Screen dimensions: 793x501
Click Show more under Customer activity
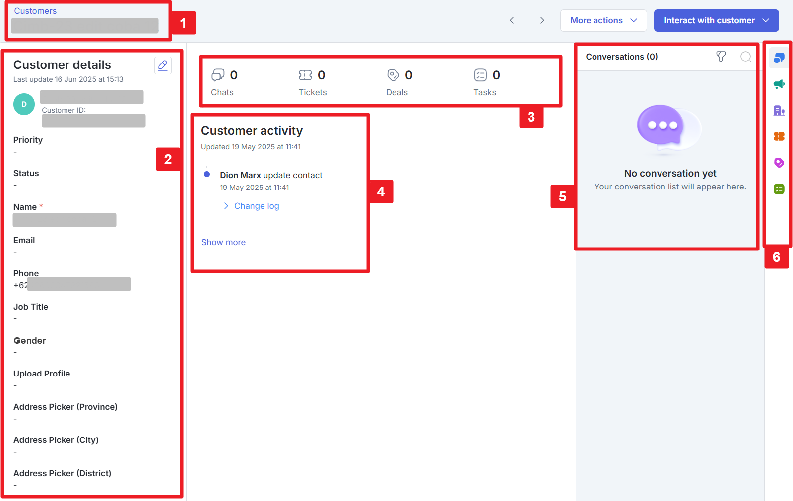coord(223,242)
